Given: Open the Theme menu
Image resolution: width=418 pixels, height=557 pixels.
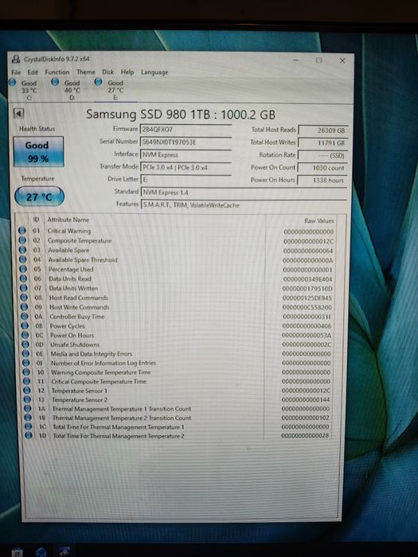Looking at the screenshot, I should [x=86, y=72].
